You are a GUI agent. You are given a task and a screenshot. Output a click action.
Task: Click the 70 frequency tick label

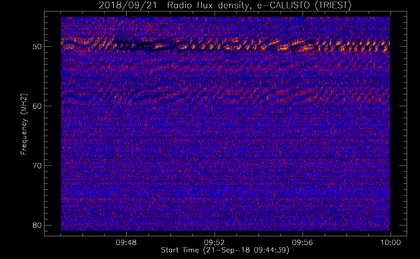[x=37, y=166]
